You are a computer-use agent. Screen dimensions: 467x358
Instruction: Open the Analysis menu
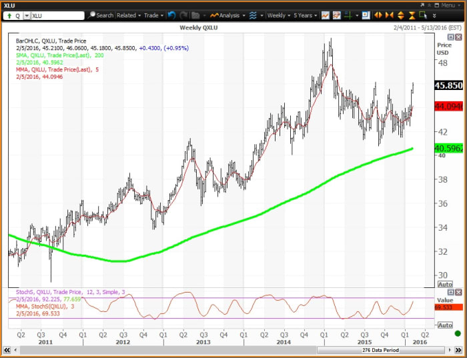[x=227, y=15]
